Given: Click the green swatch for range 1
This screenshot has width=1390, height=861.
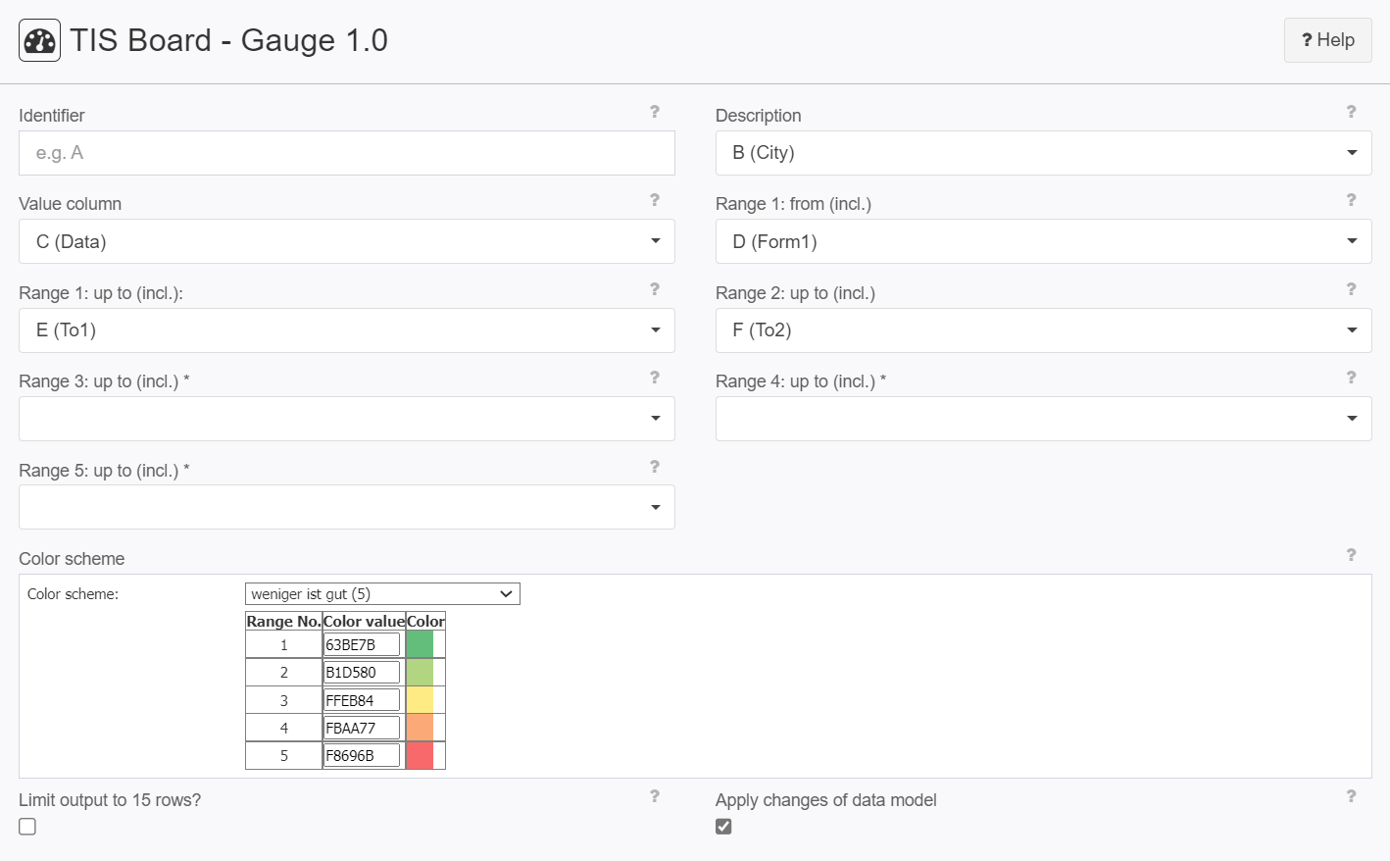Looking at the screenshot, I should (x=420, y=644).
